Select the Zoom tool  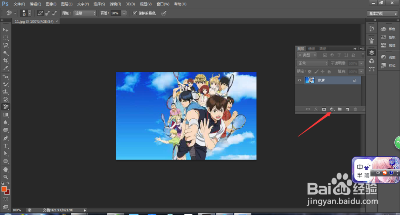[5, 177]
